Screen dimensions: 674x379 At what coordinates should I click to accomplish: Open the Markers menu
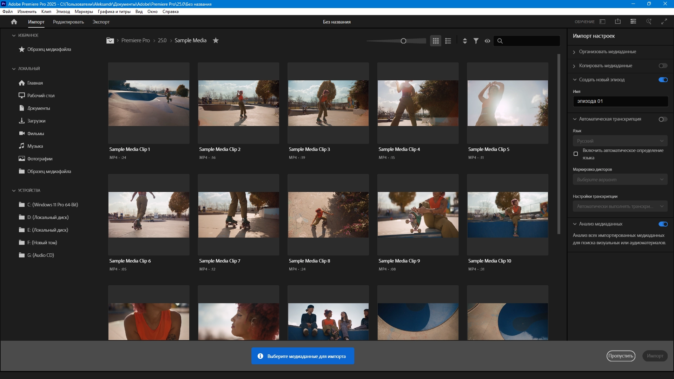click(84, 12)
